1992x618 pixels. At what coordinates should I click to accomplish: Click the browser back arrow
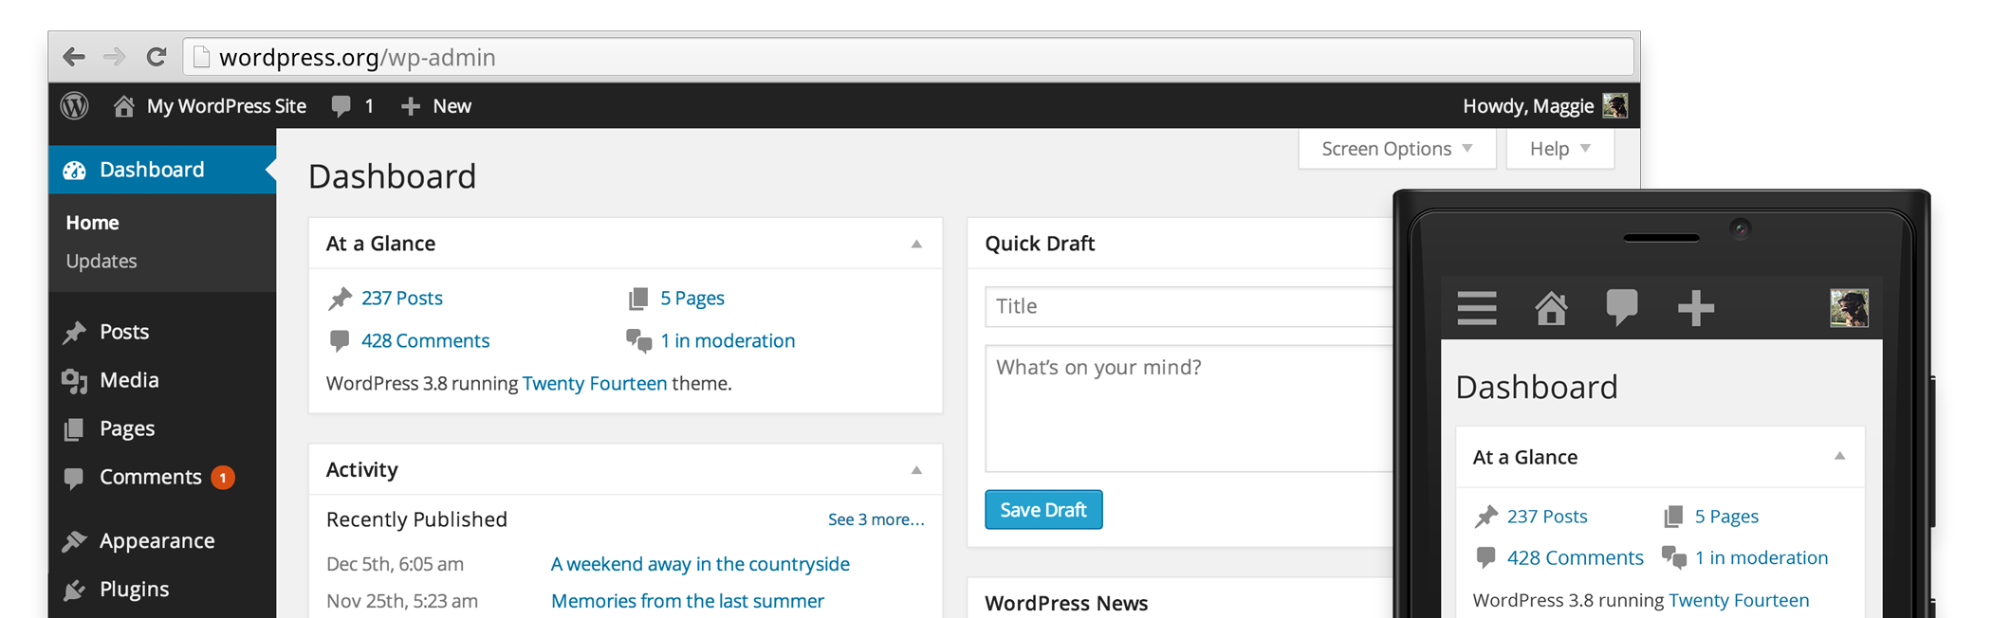coord(74,57)
